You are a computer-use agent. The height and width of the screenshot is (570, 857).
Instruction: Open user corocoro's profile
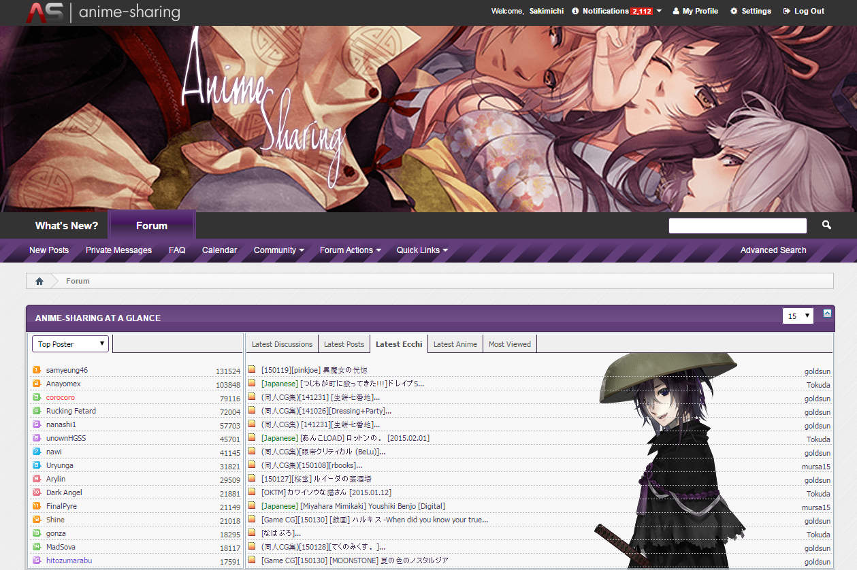(61, 397)
